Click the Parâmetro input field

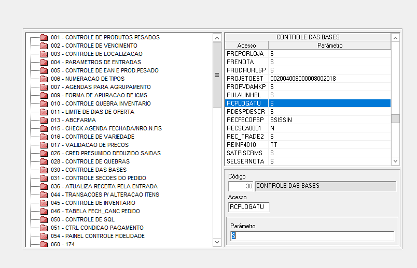pyautogui.click(x=312, y=236)
